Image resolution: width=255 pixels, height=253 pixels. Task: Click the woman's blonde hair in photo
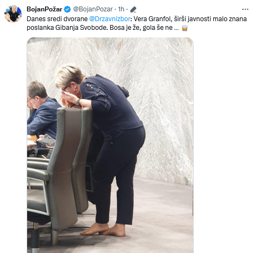tap(69, 75)
